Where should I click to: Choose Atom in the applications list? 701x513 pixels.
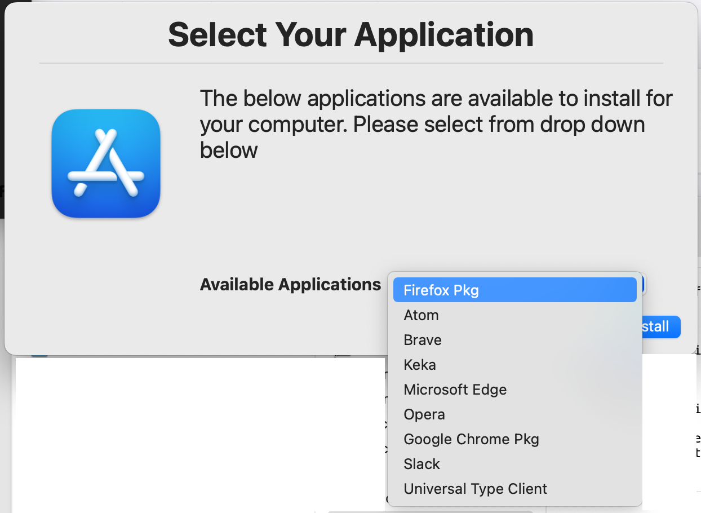point(514,315)
